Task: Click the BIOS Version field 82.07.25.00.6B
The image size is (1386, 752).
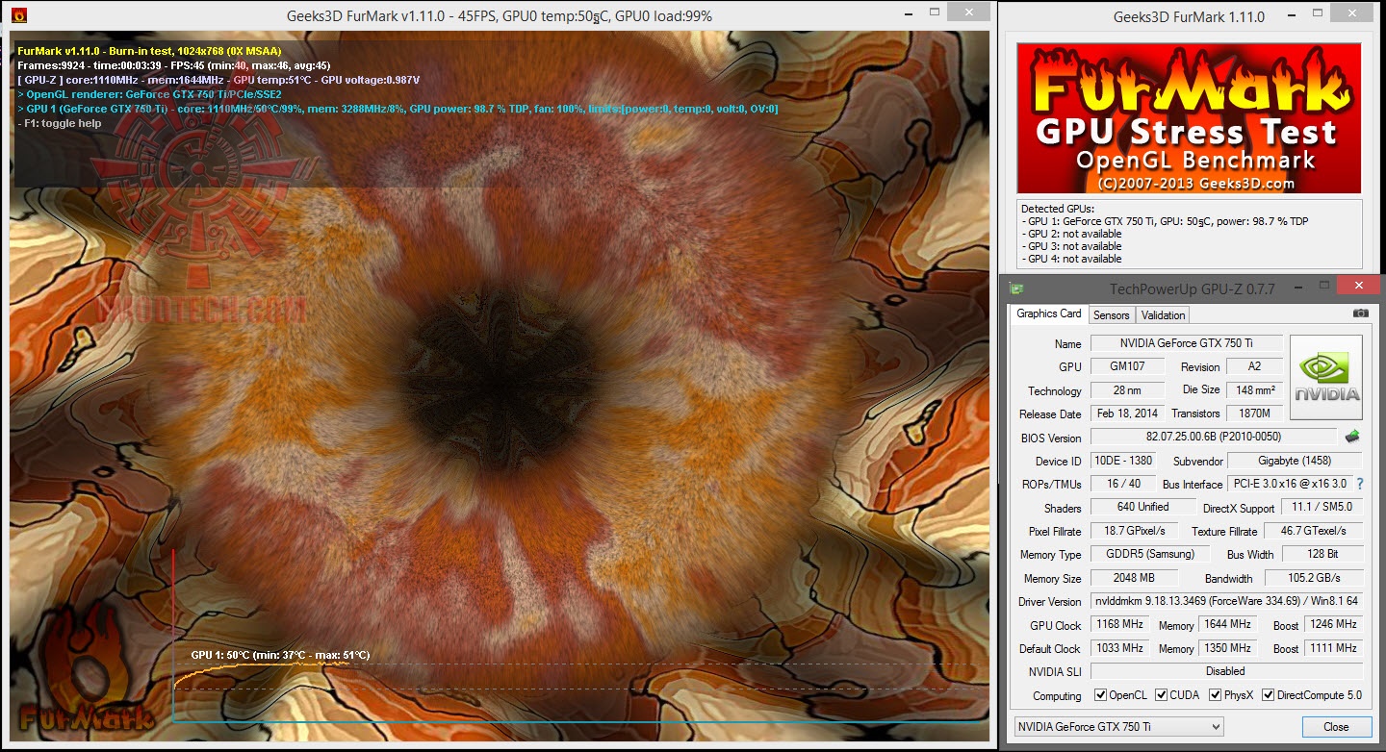Action: tap(1214, 438)
